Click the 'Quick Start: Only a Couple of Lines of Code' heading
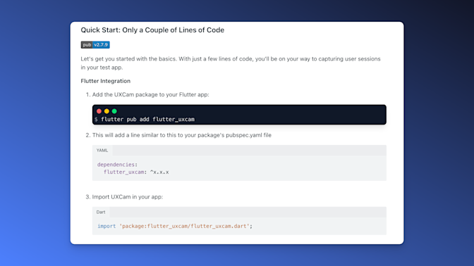The height and width of the screenshot is (266, 474). [152, 30]
